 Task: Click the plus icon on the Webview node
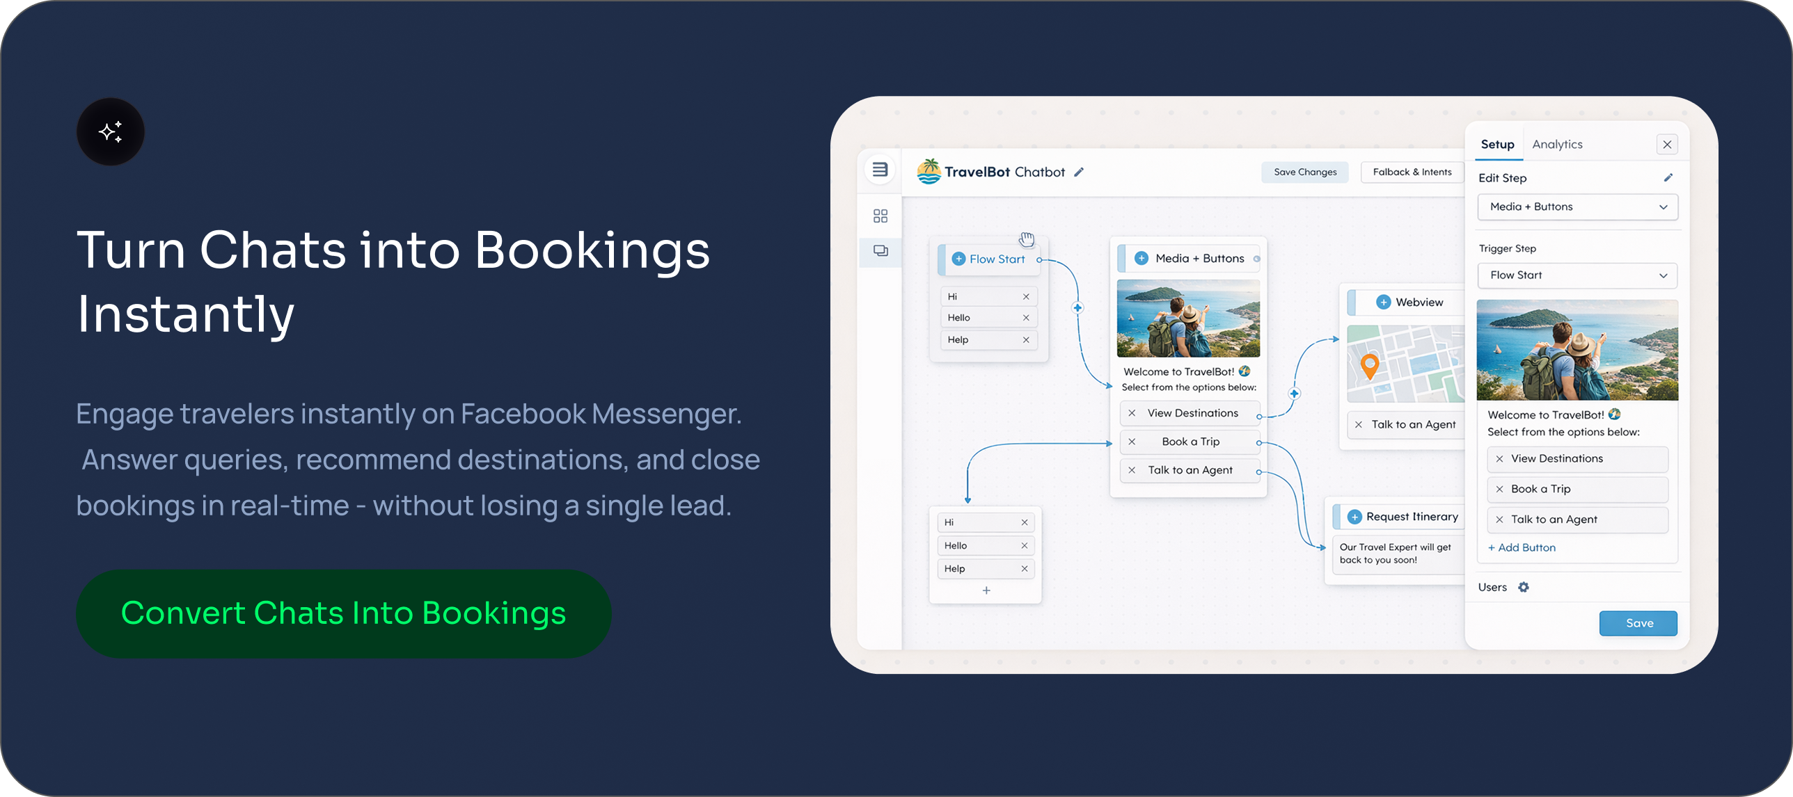coord(1384,302)
